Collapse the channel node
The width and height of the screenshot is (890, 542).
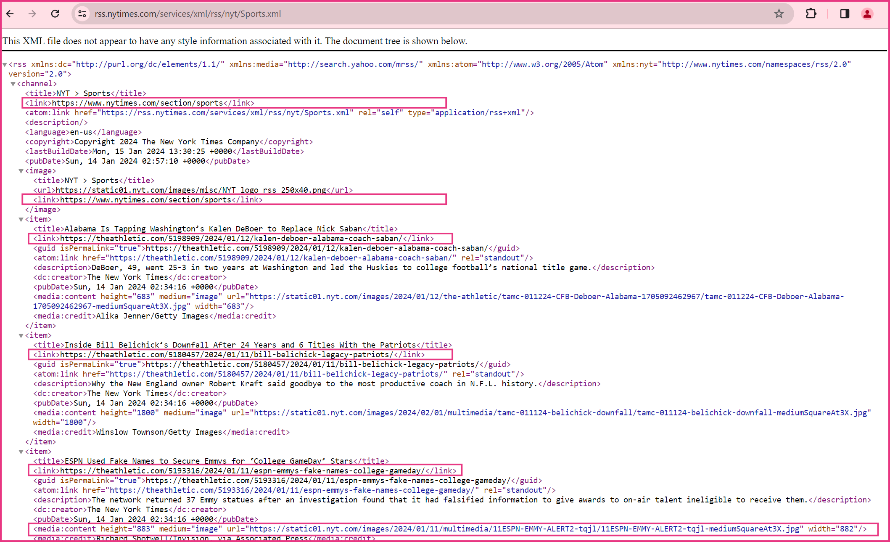(x=13, y=84)
